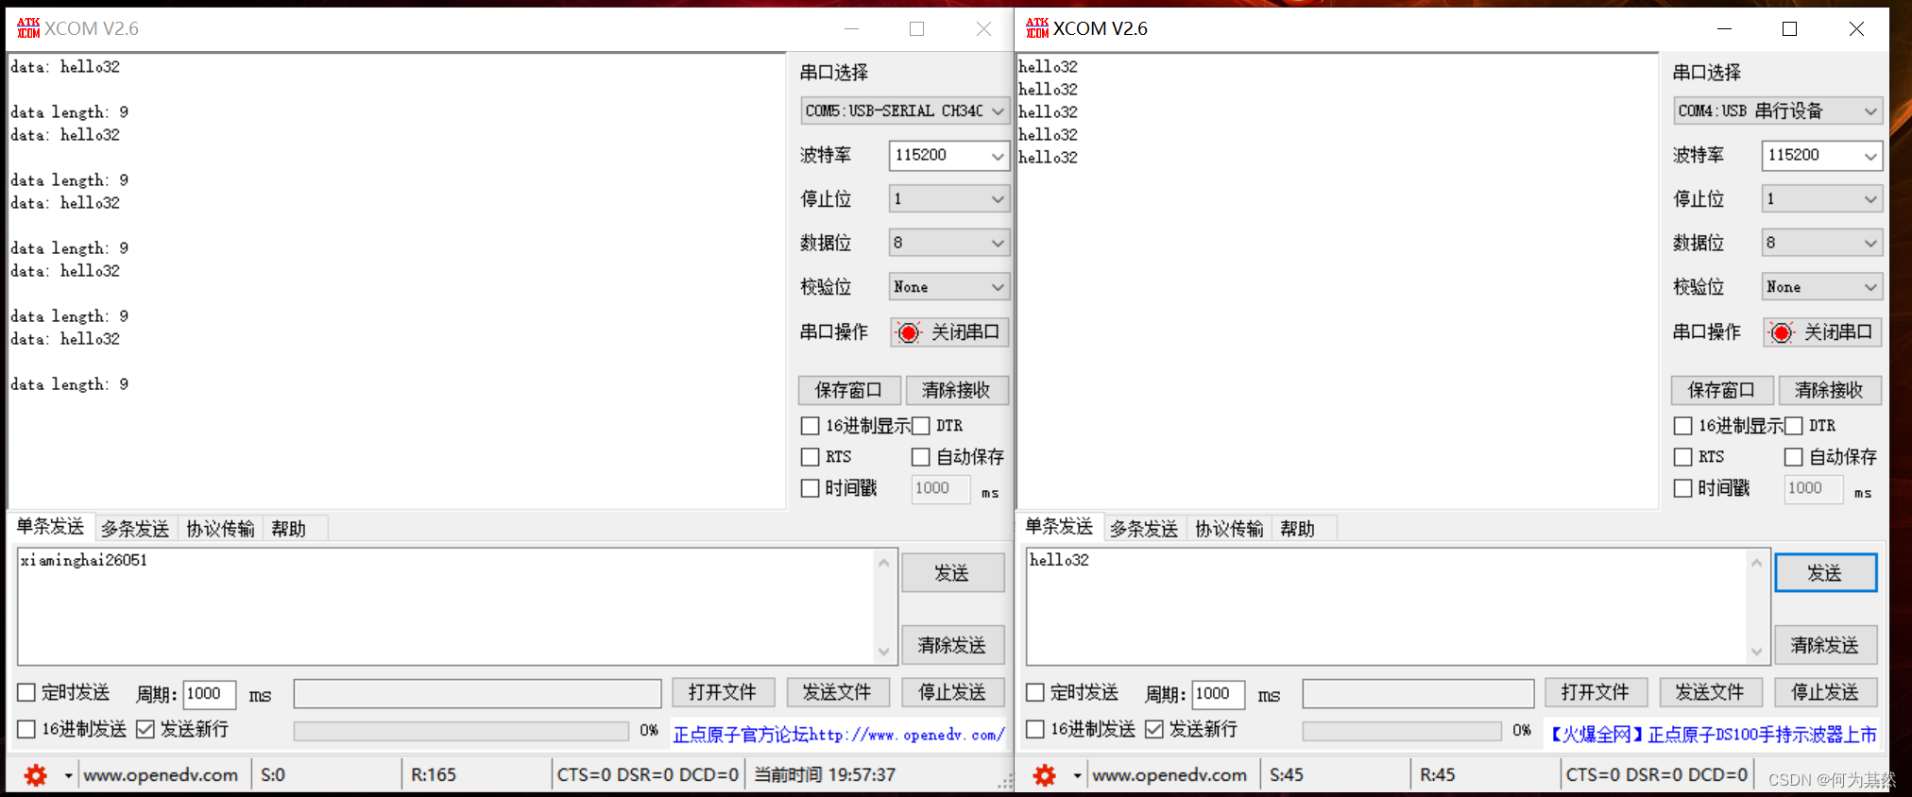Image resolution: width=1912 pixels, height=797 pixels.
Task: Click send text box containing xiaminghai26051
Action: pos(447,606)
